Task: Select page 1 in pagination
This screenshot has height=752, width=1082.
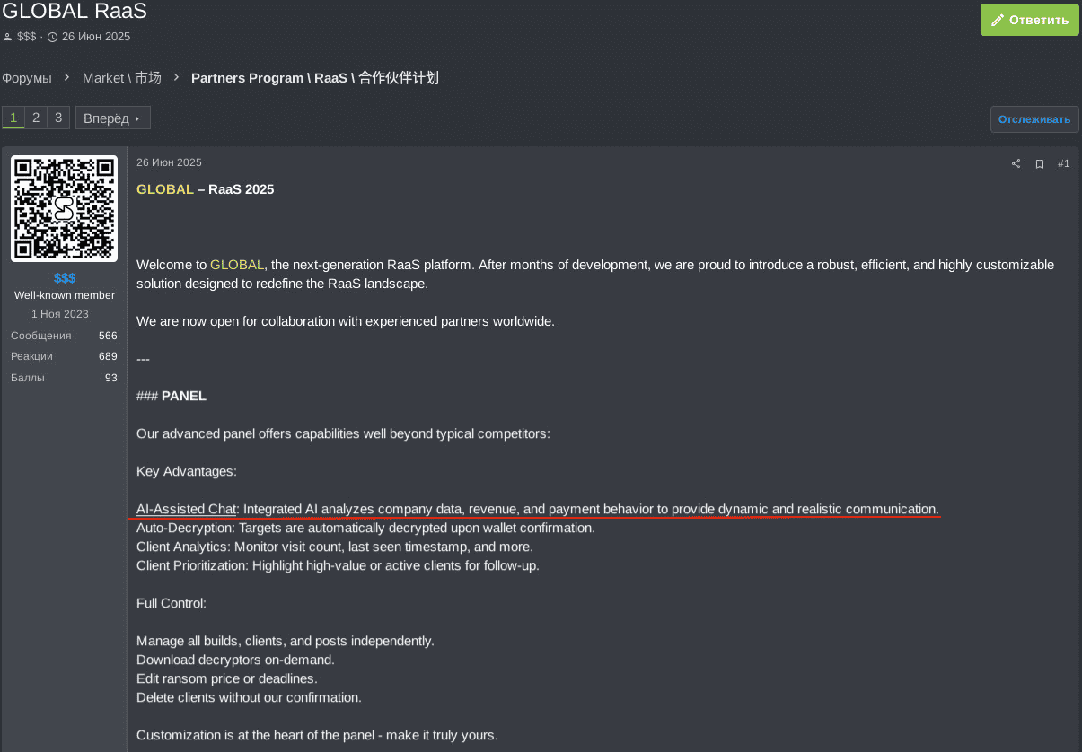Action: (13, 118)
